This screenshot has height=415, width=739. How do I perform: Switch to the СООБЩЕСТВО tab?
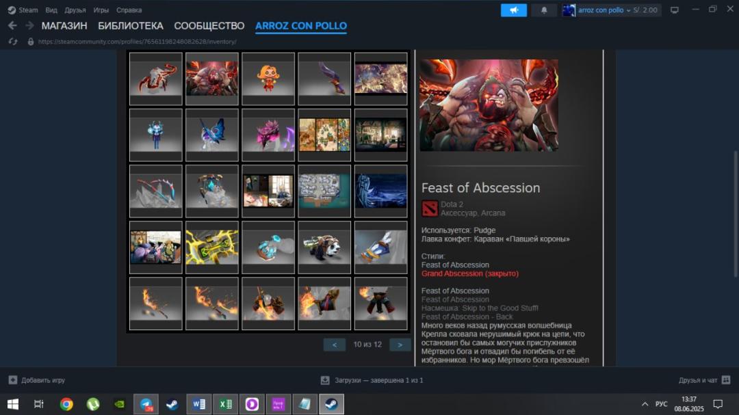209,26
